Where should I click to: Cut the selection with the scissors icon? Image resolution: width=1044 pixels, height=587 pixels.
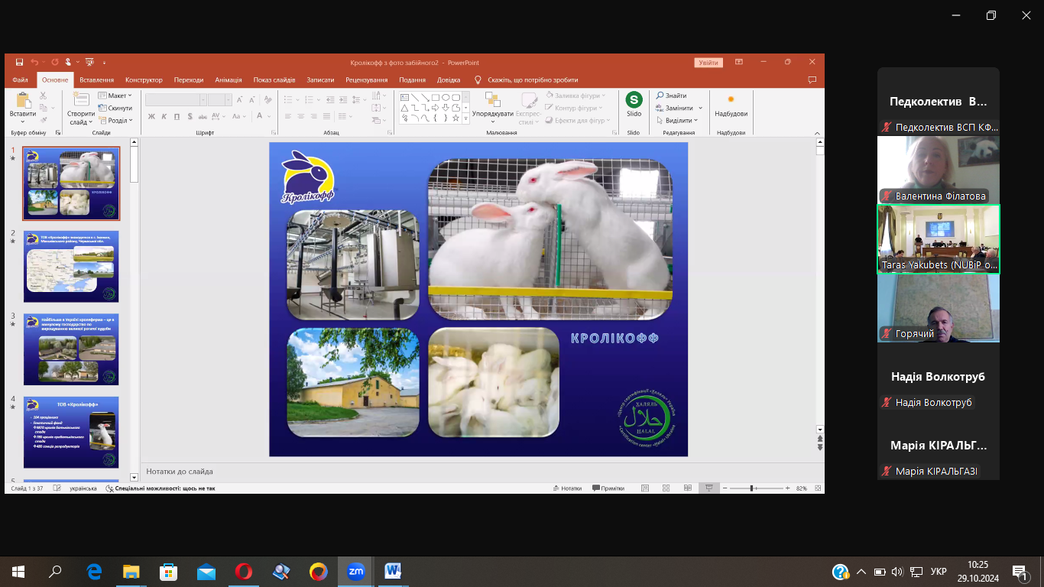[x=44, y=96]
